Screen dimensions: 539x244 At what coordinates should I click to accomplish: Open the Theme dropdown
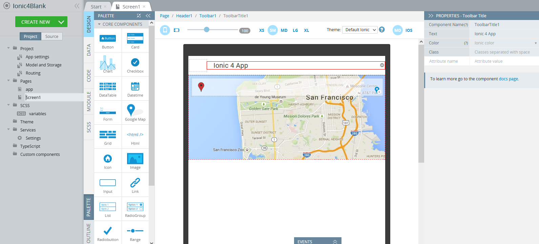click(360, 30)
